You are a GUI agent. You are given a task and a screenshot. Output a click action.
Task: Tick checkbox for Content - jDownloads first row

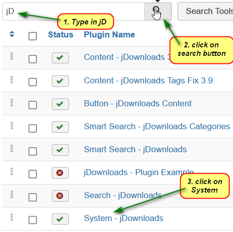coord(32,59)
